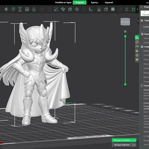This screenshot has height=149, width=149.
Task: Click the Haut section header
Action: click(145, 34)
